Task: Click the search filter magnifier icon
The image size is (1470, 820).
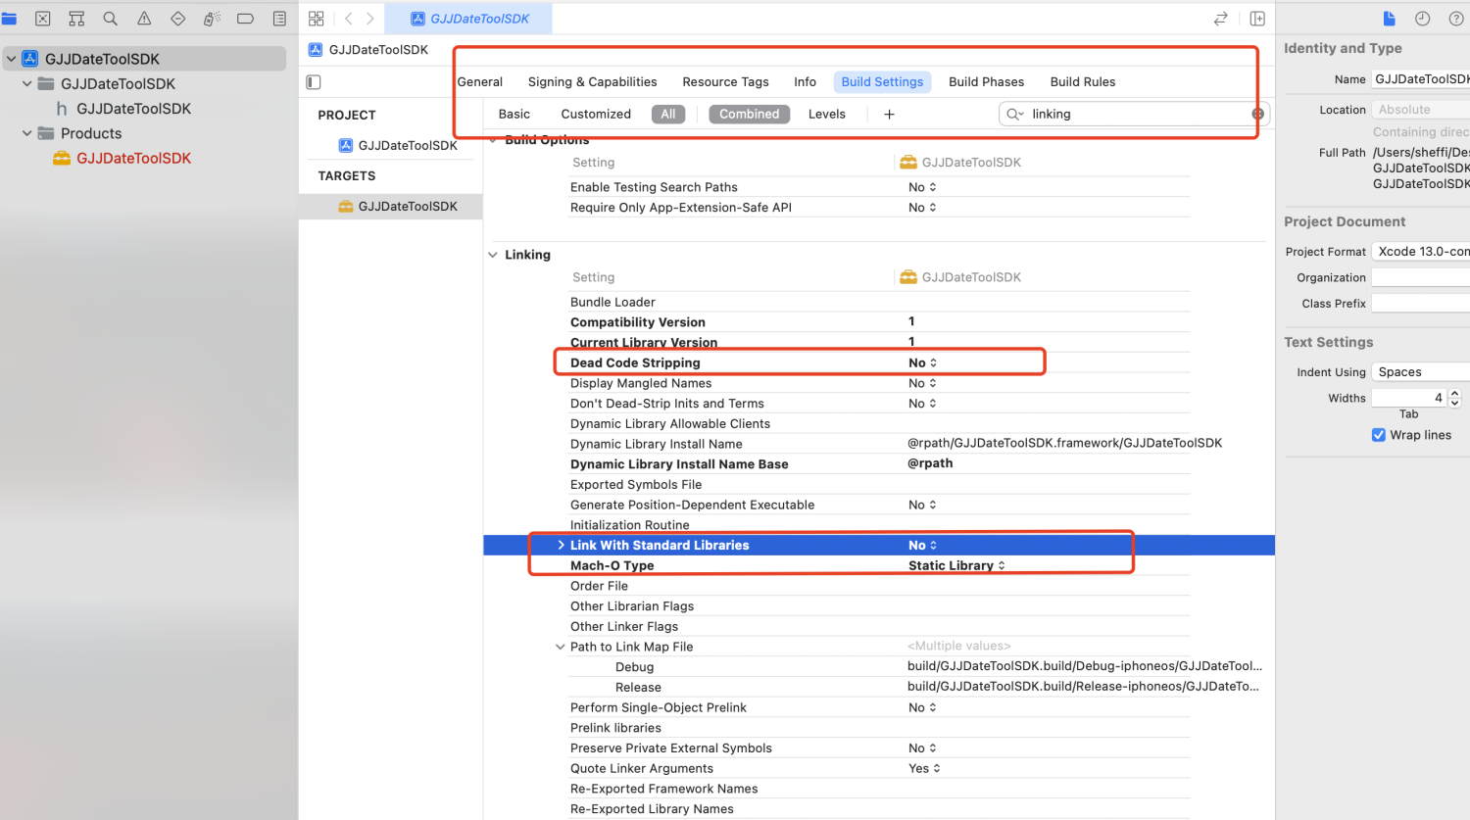Action: pyautogui.click(x=1014, y=115)
